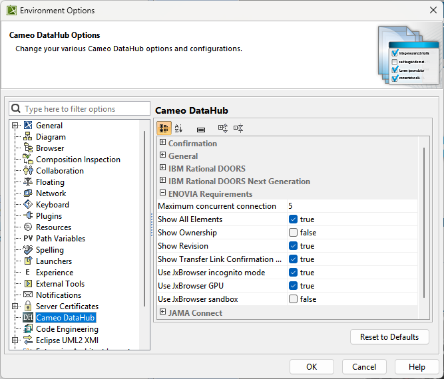Viewport: 444px width, 379px height.
Task: Select Network in the options tree
Action: 51,193
